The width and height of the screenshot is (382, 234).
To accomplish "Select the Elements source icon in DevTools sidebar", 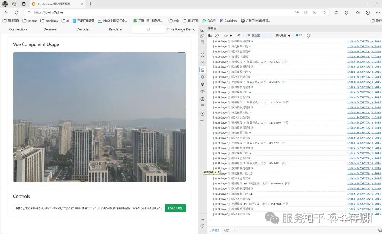I will click(x=202, y=63).
